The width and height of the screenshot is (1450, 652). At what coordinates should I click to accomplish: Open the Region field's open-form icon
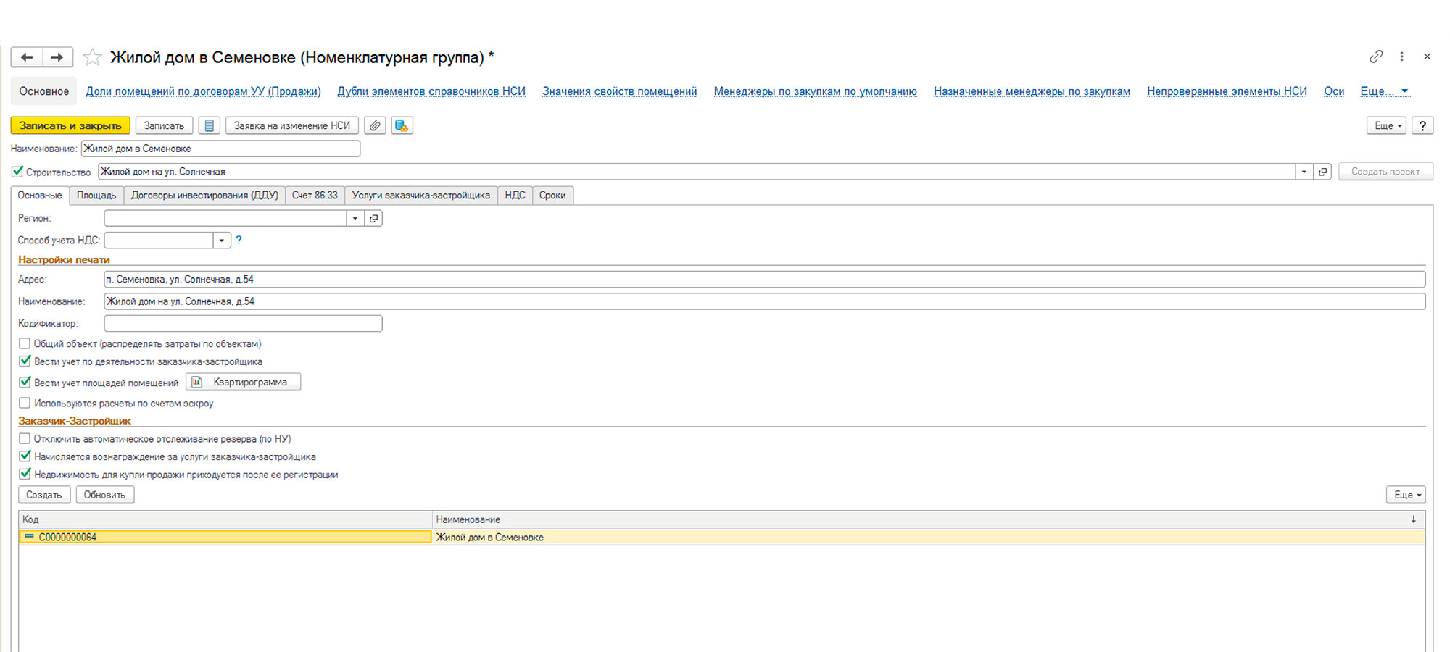(x=373, y=218)
